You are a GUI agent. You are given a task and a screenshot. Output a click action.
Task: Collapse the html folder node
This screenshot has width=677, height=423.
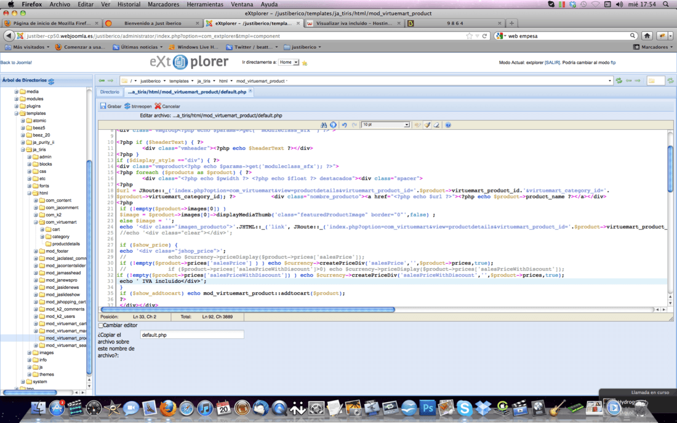[x=30, y=193]
